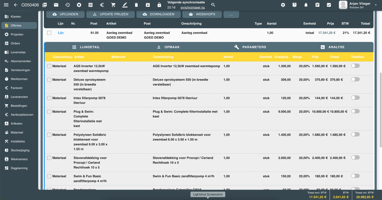This screenshot has height=200, width=382.
Task: Click the pencil edit icon in toolbar
Action: pyautogui.click(x=125, y=5)
